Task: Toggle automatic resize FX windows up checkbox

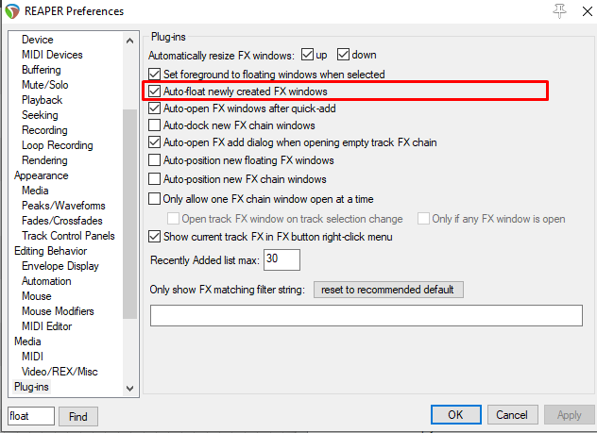Action: (x=306, y=55)
